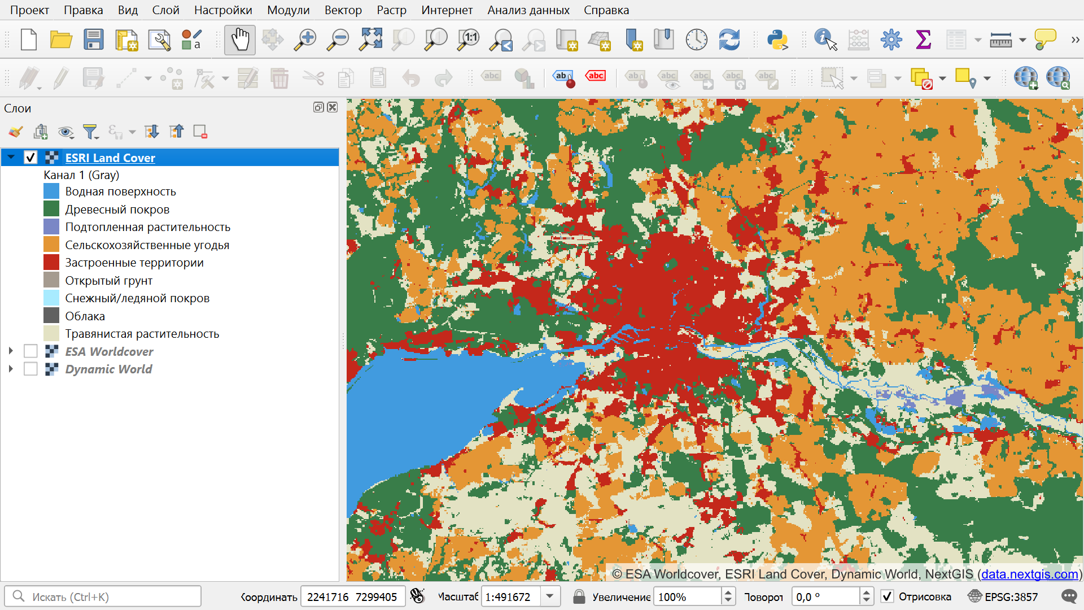Select the ESRI Land Cover layer name
1084x610 pixels.
tap(110, 158)
